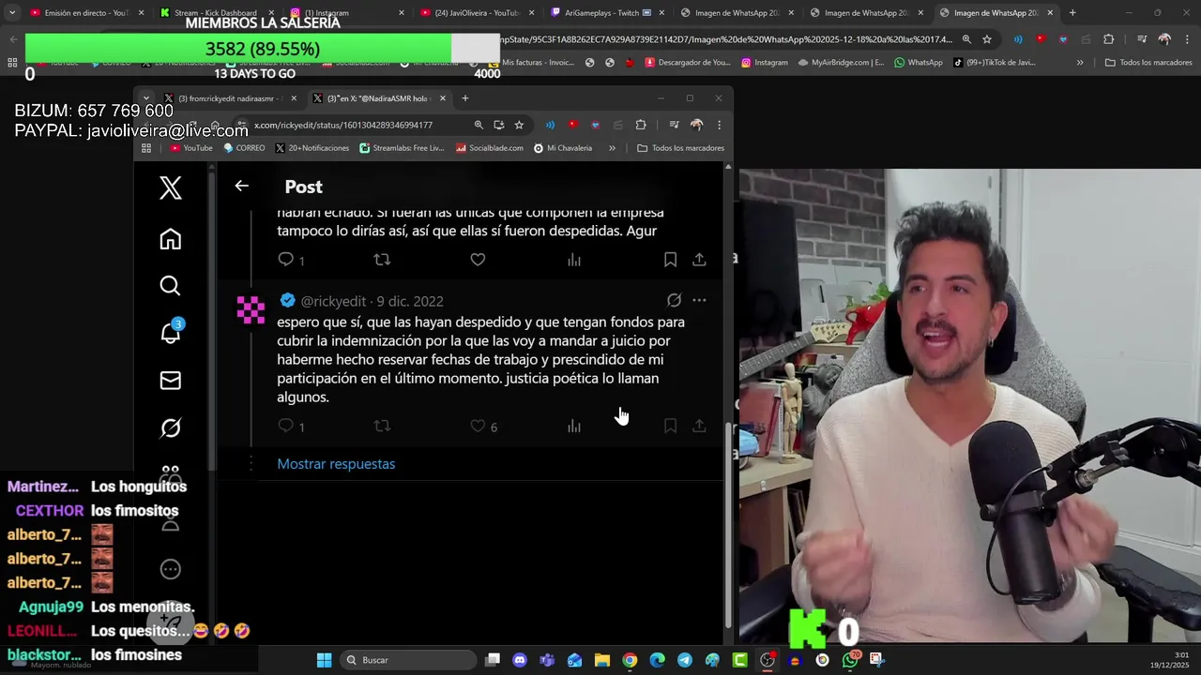1201x675 pixels.
Task: Open rickyedit's pink checkered avatar
Action: 251,309
